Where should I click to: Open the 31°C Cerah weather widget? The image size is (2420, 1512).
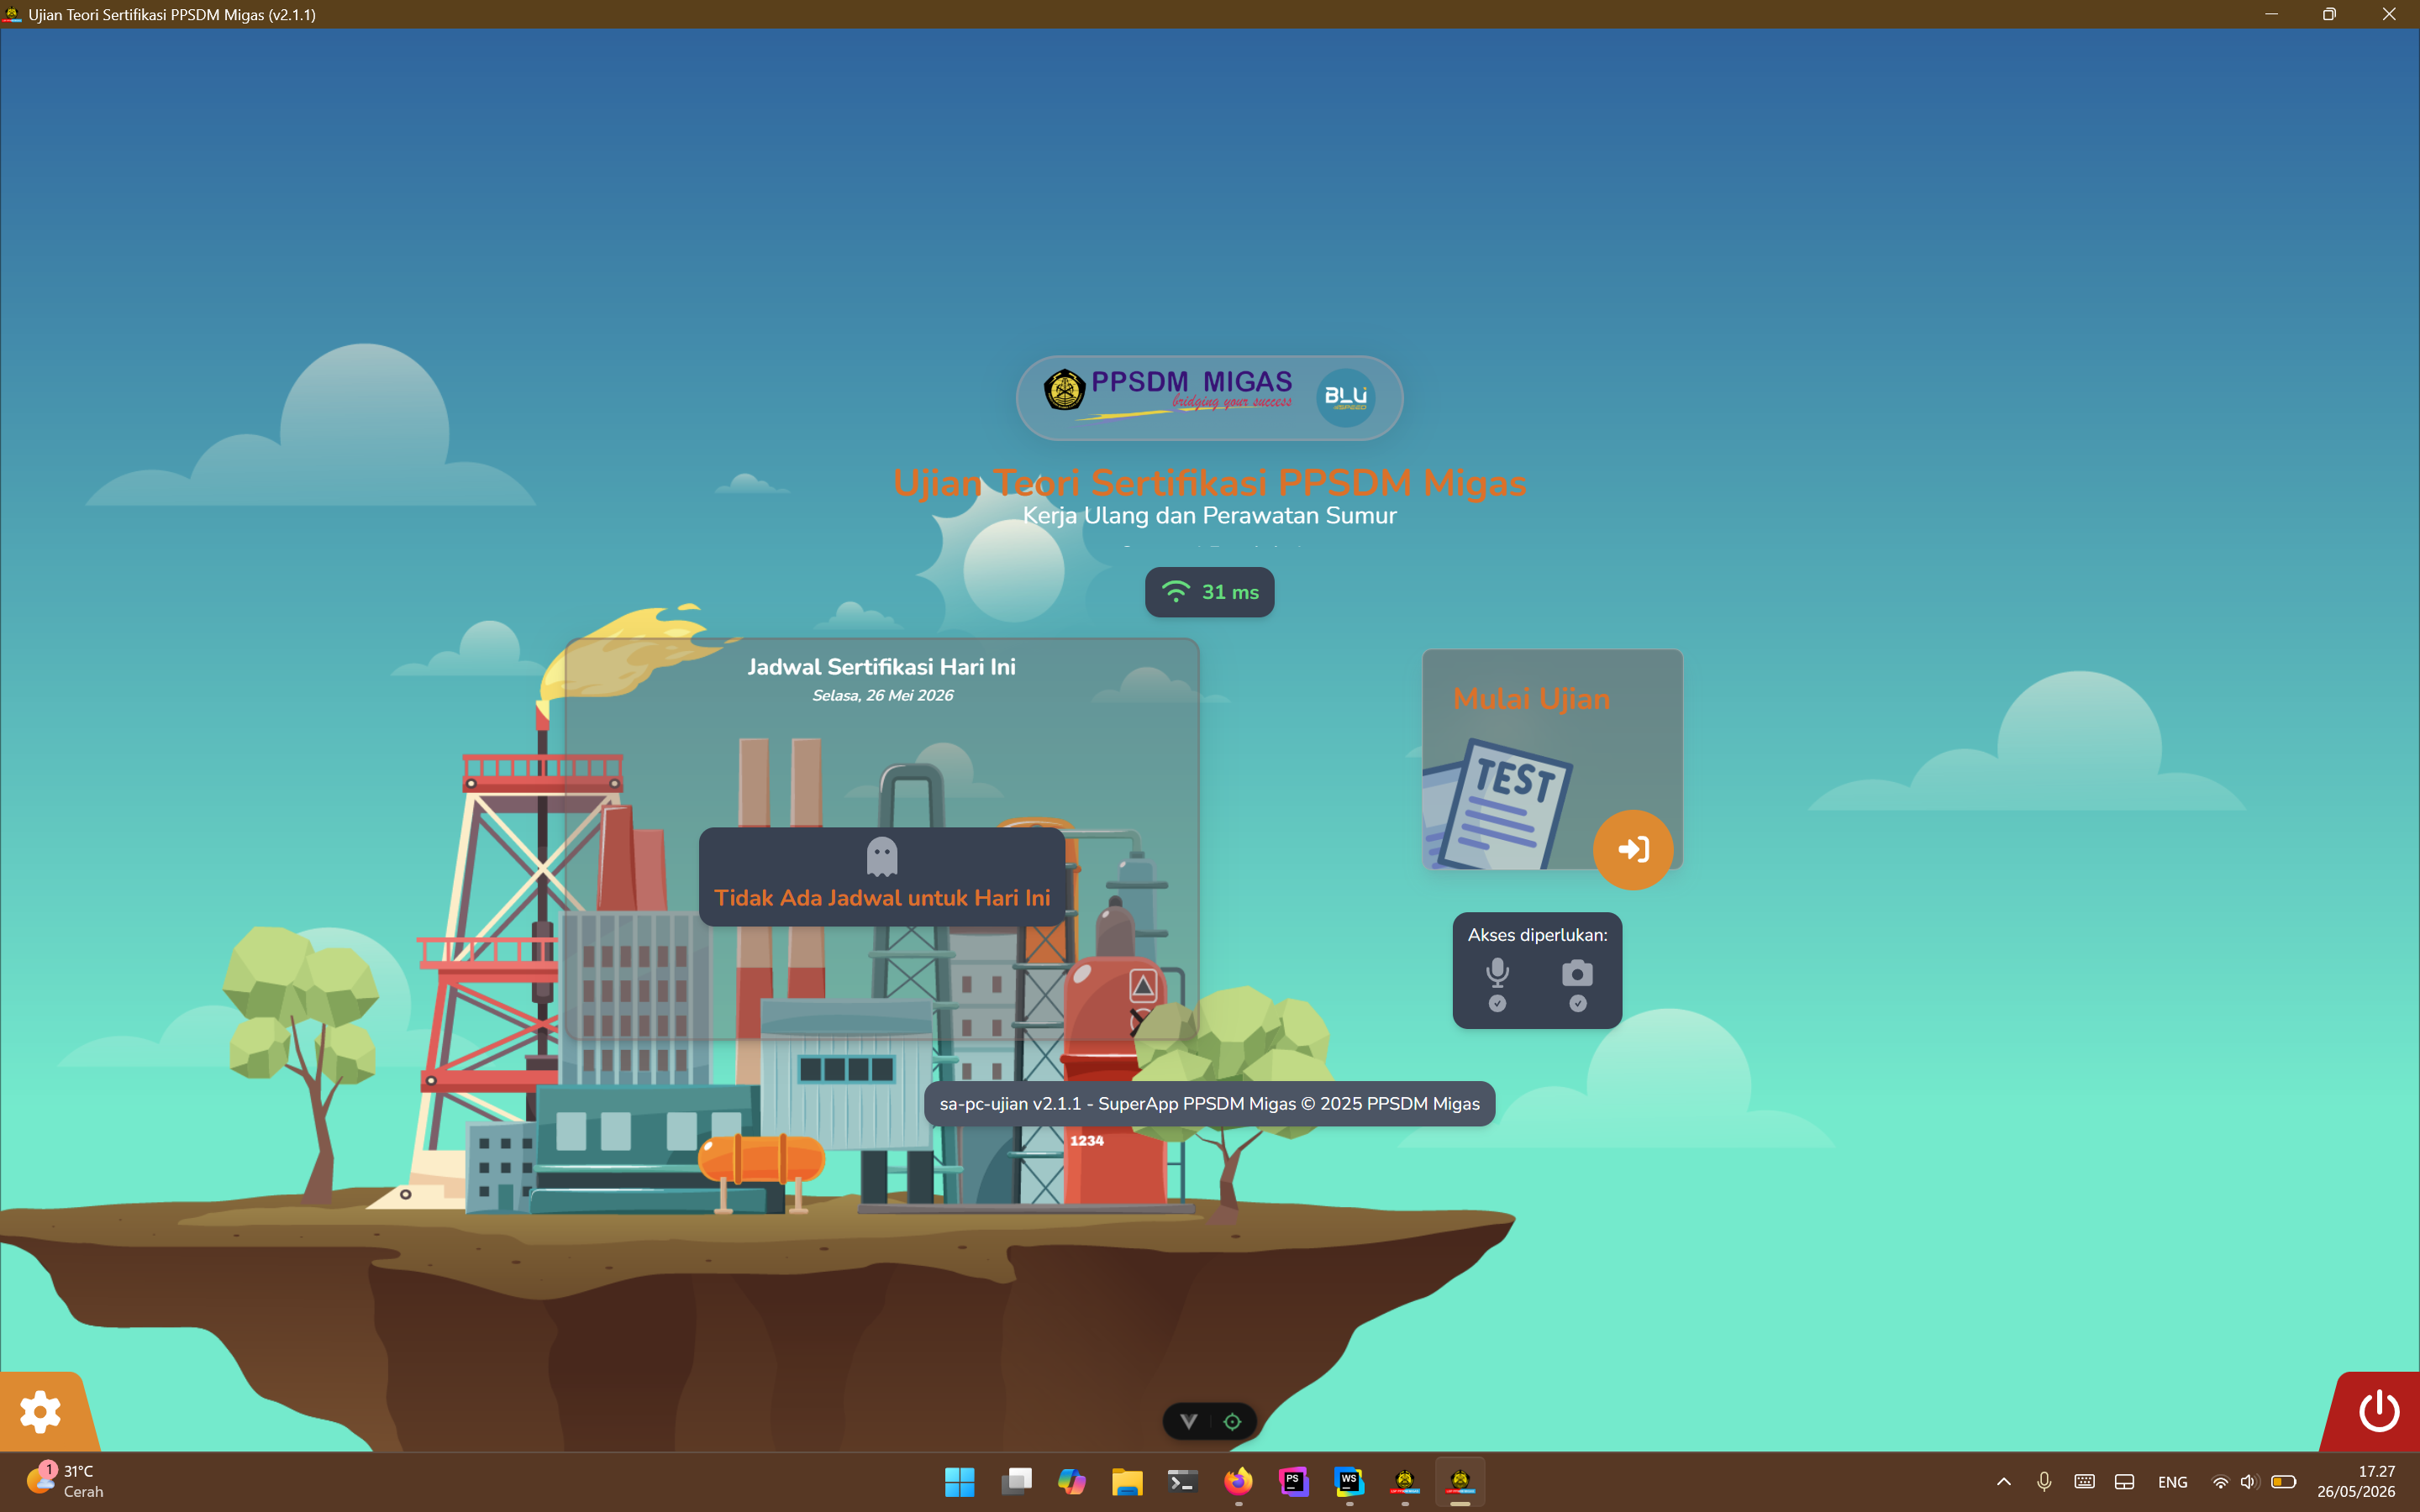pyautogui.click(x=64, y=1481)
